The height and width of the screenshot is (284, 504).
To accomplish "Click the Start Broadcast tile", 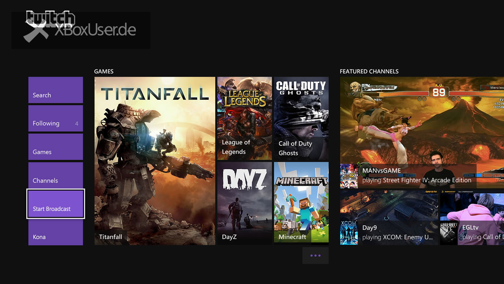I will click(56, 204).
